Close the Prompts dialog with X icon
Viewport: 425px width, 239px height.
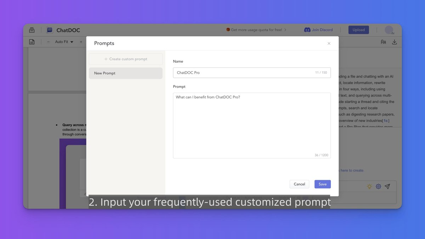[329, 44]
